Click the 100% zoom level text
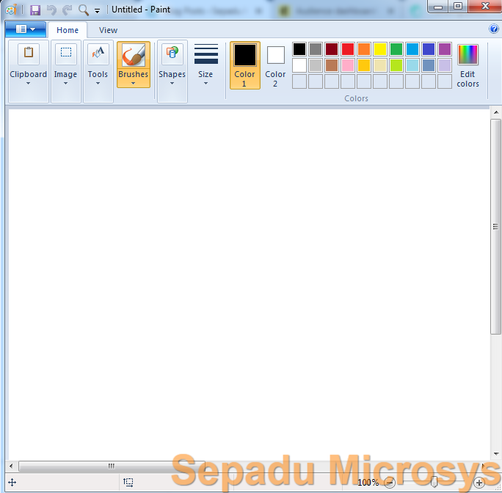Screen dimensions: 502x493 pos(368,483)
